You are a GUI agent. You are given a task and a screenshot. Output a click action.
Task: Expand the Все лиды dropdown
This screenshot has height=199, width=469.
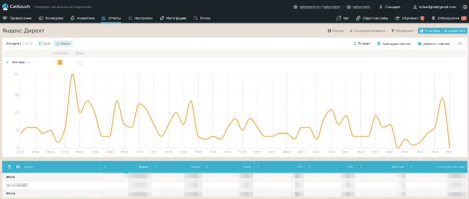point(21,62)
